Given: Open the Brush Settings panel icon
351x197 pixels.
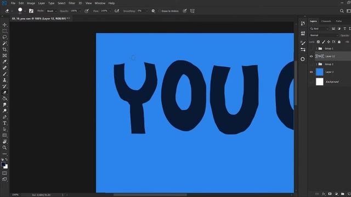Looking at the screenshot, I should [x=303, y=43].
